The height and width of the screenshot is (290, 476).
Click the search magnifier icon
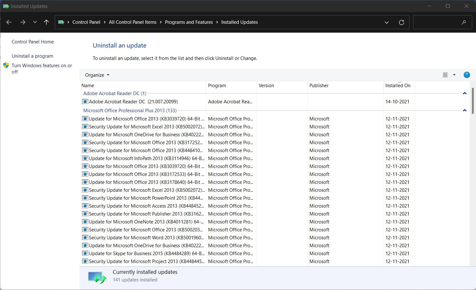click(464, 22)
